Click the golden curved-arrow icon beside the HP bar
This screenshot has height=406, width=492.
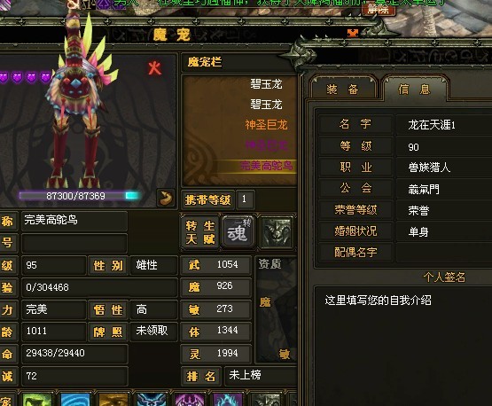[x=166, y=198]
